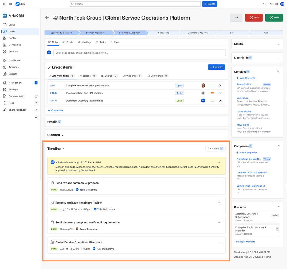This screenshot has width=287, height=270.
Task: Toggle the sidebar panel icon in top bar
Action: click(x=5, y=4)
